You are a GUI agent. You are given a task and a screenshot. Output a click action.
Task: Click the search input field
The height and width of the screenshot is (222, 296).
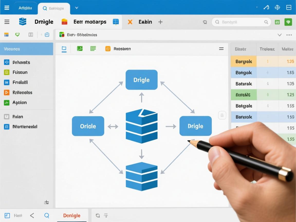(241, 22)
